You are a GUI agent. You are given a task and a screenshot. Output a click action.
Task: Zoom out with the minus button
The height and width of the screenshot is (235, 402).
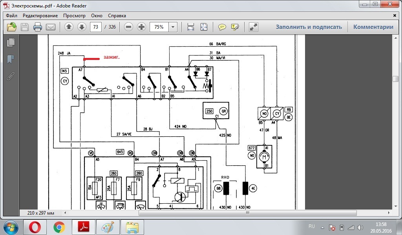pos(128,27)
